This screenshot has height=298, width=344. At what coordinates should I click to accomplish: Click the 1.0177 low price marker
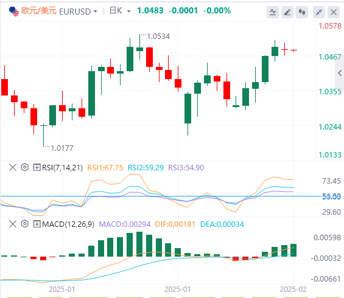[62, 148]
